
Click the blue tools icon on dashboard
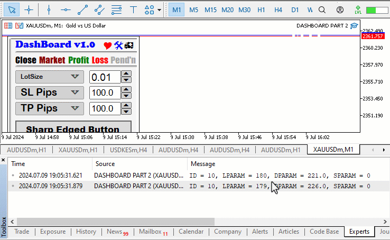(x=118, y=45)
